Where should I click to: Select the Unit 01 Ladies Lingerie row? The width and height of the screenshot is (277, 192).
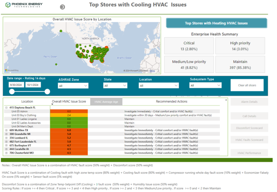tap(112, 119)
